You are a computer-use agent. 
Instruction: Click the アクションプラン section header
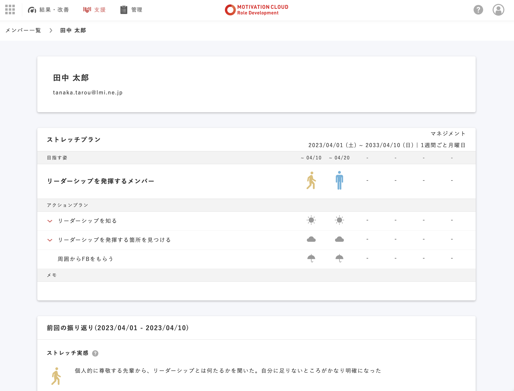(x=68, y=205)
